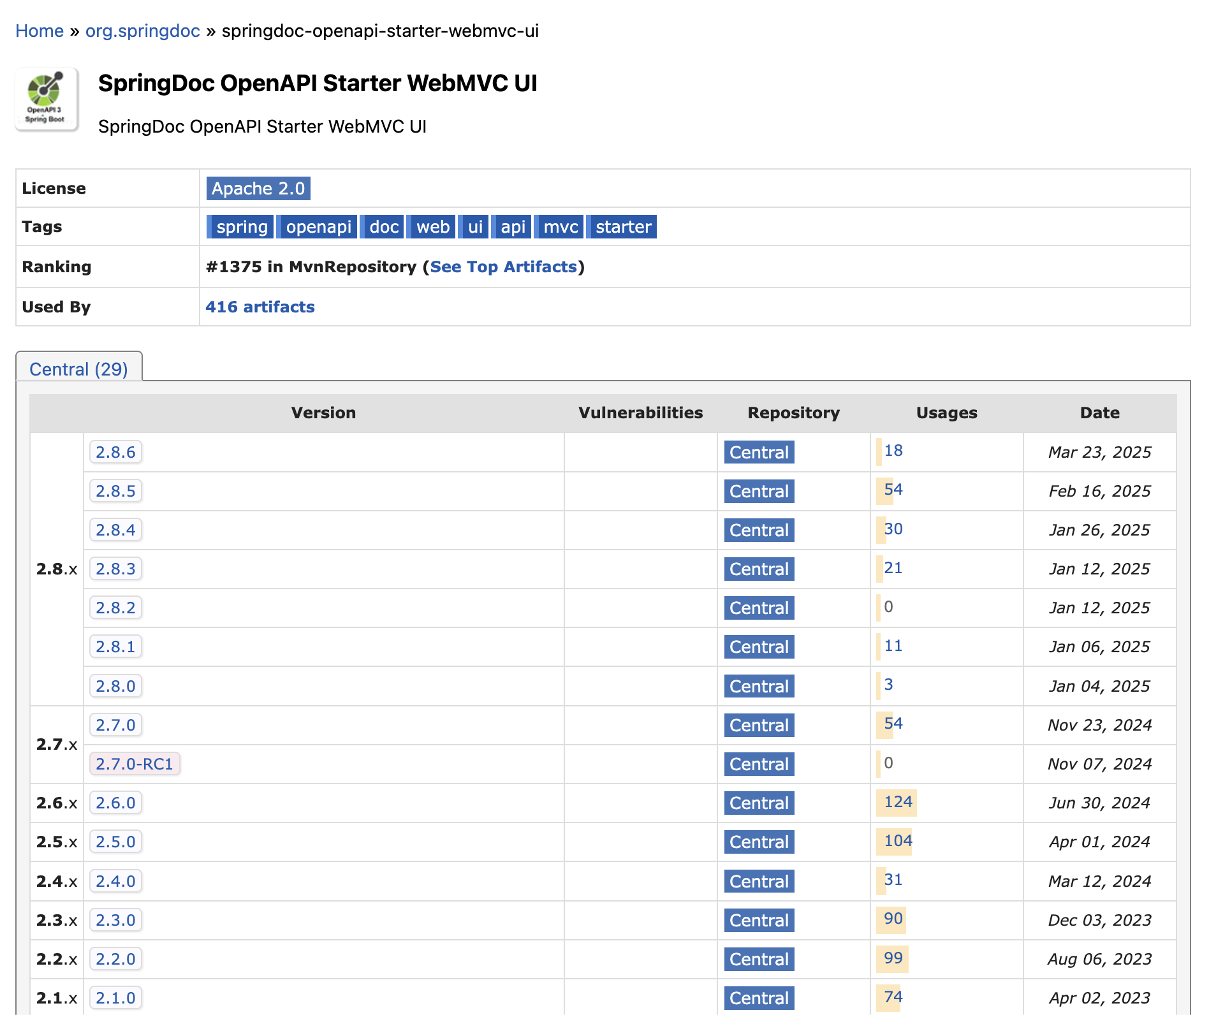This screenshot has width=1209, height=1015.
Task: Click the date Feb 16, 2025
Action: [1100, 491]
